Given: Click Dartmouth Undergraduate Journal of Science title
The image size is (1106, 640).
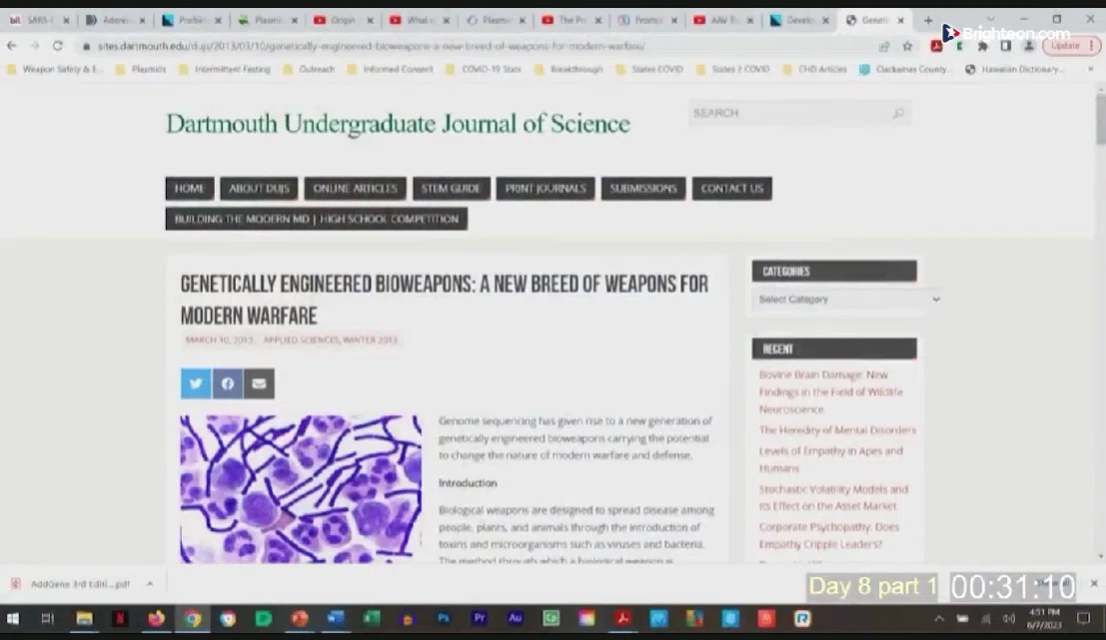Looking at the screenshot, I should (x=398, y=124).
